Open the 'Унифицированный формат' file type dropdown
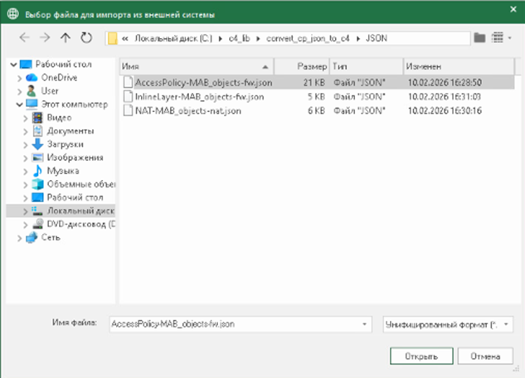 (448, 324)
